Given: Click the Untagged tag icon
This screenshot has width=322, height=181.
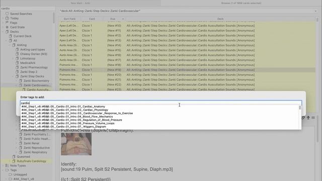Looking at the screenshot, I should [10, 174].
